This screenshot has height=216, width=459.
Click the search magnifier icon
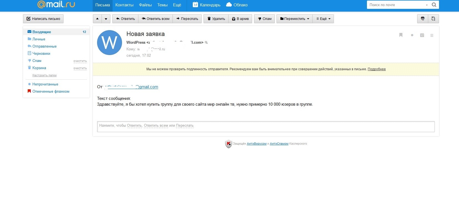(x=434, y=5)
